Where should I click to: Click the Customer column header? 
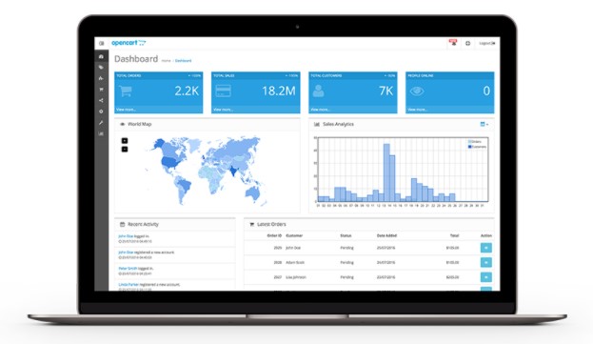pyautogui.click(x=294, y=235)
